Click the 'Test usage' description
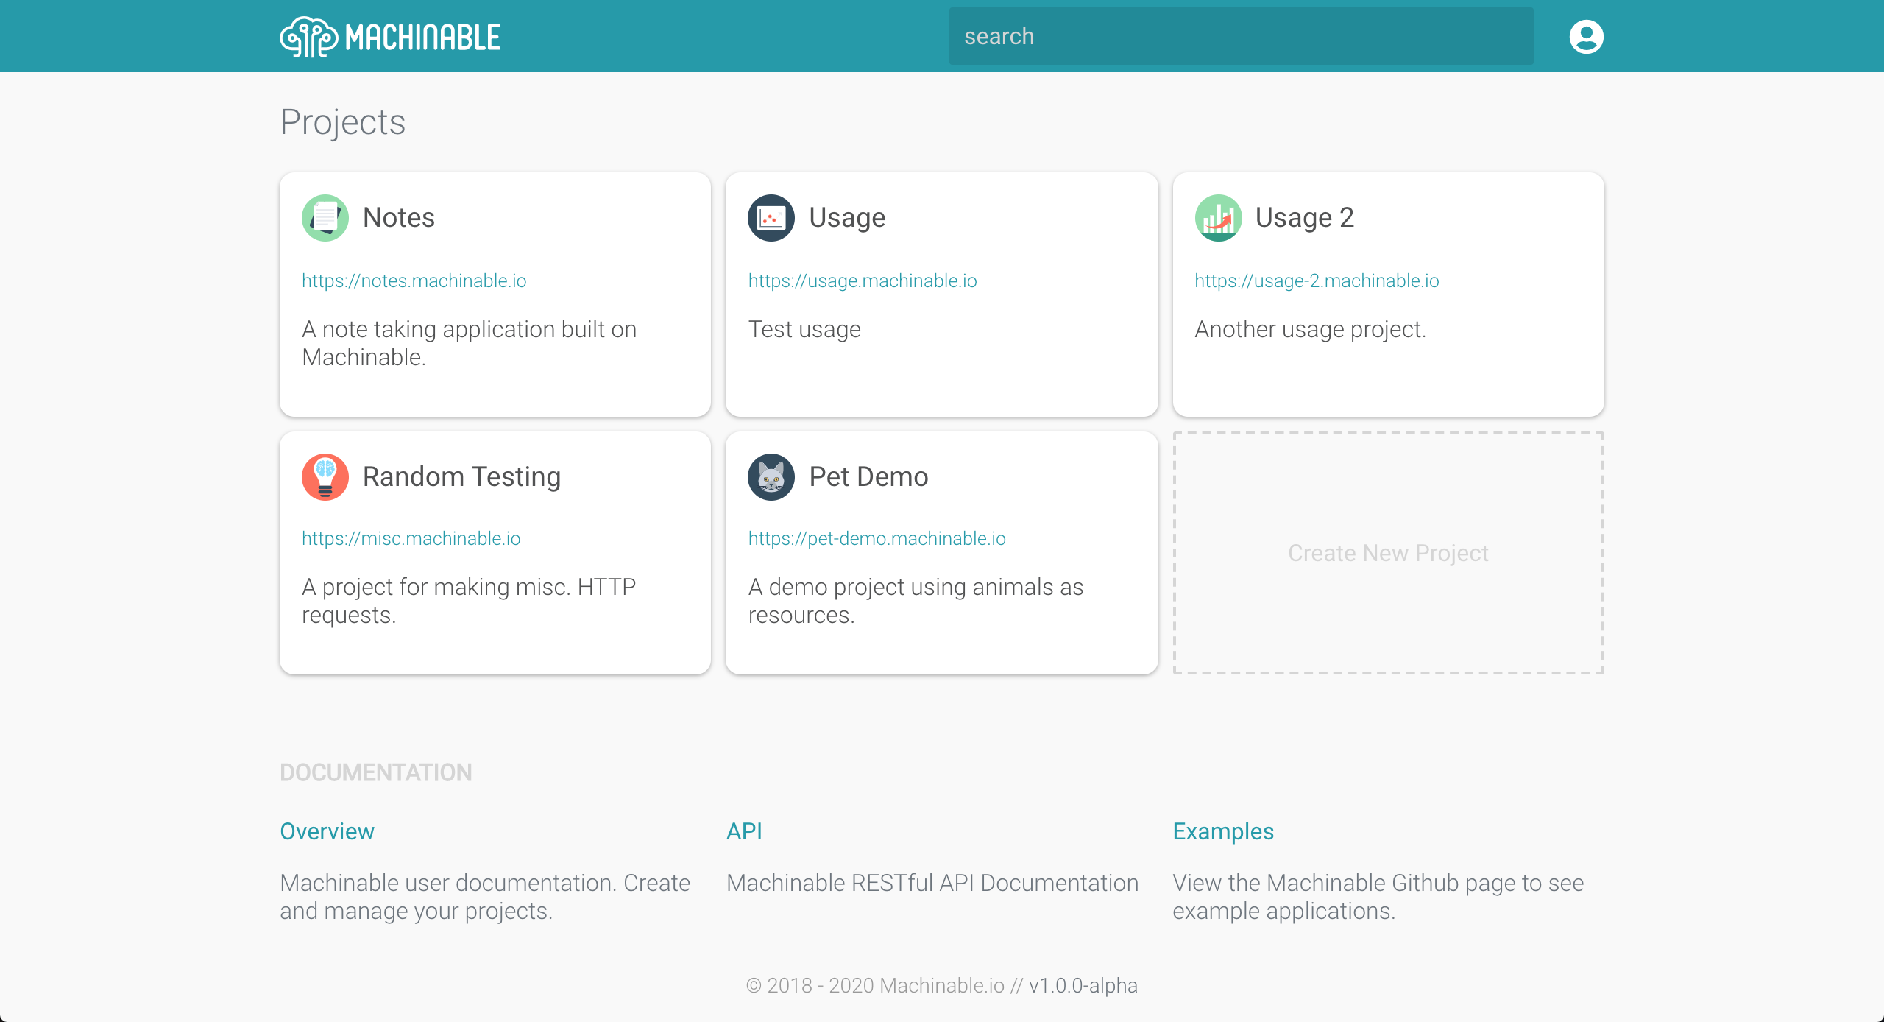This screenshot has width=1884, height=1022. pyautogui.click(x=804, y=329)
